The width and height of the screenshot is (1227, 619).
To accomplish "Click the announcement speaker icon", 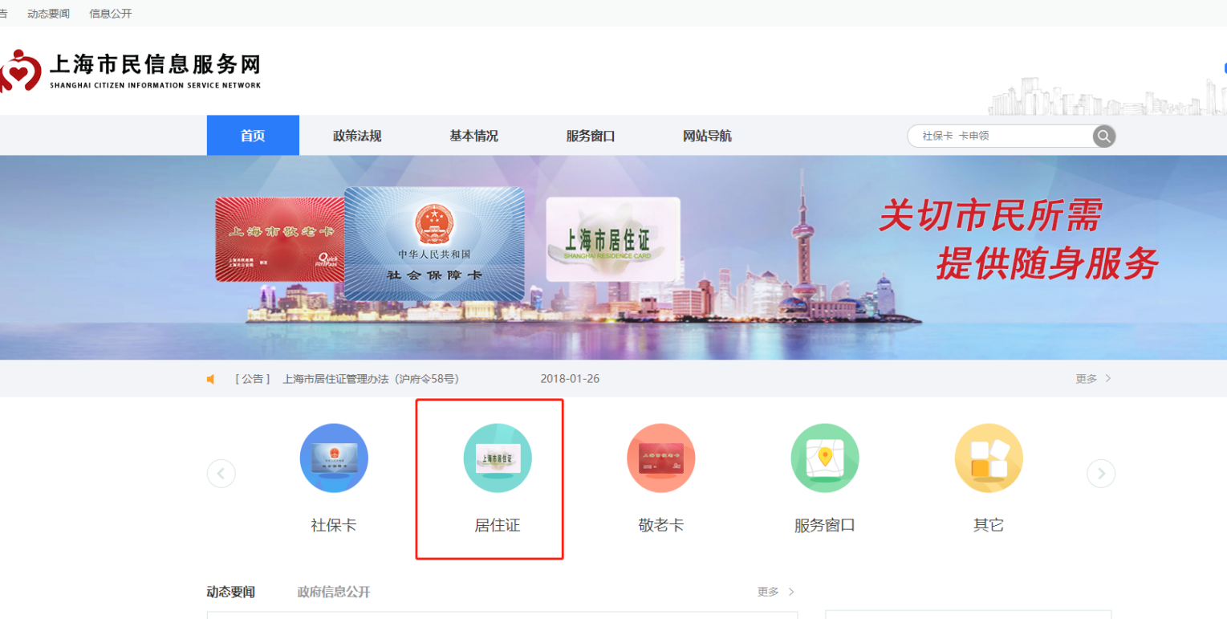I will pyautogui.click(x=210, y=378).
